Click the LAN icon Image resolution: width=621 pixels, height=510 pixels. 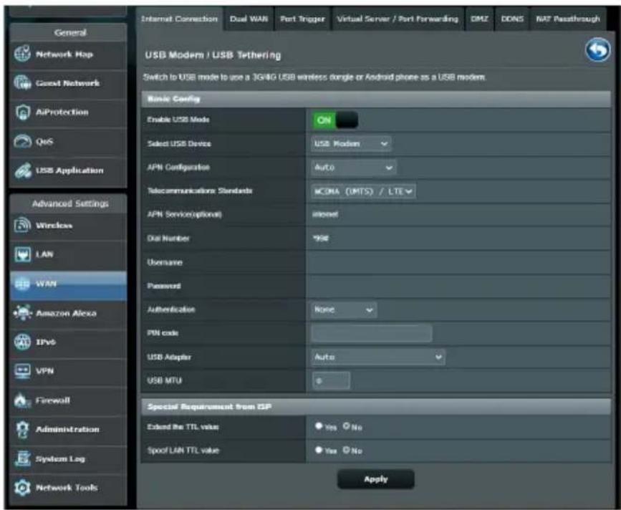(x=22, y=254)
